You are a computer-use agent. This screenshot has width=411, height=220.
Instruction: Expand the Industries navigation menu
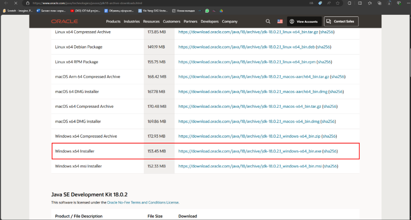coord(132,21)
